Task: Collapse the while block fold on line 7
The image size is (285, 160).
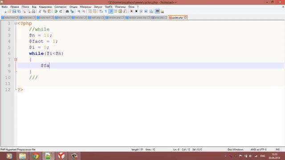Action: pyautogui.click(x=16, y=60)
